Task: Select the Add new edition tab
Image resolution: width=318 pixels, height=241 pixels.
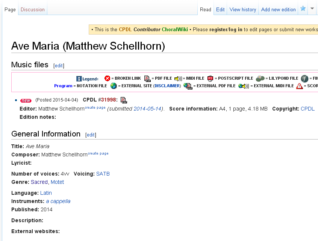Action: [x=279, y=9]
